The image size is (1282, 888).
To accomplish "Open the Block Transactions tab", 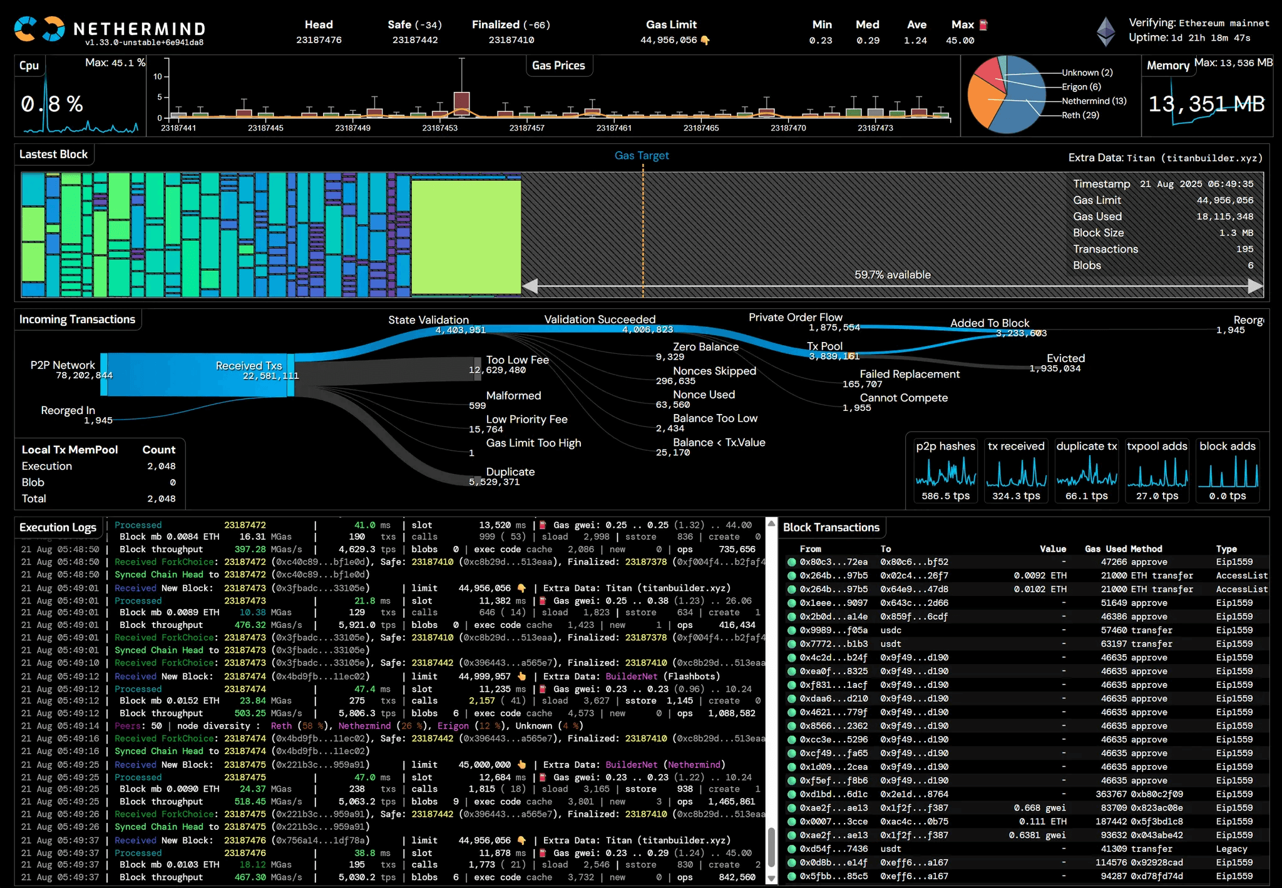I will [x=832, y=527].
